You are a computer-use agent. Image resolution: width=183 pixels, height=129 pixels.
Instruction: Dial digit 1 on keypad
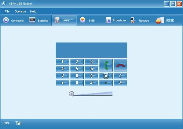63,62
